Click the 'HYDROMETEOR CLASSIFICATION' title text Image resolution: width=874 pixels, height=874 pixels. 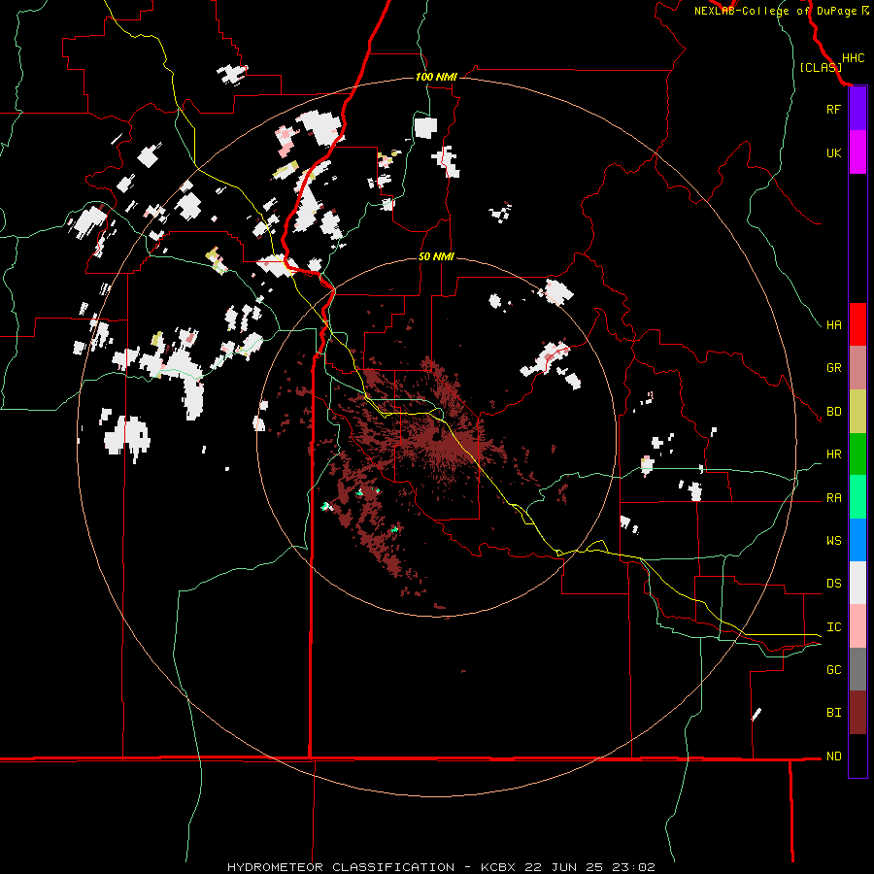coord(341,867)
